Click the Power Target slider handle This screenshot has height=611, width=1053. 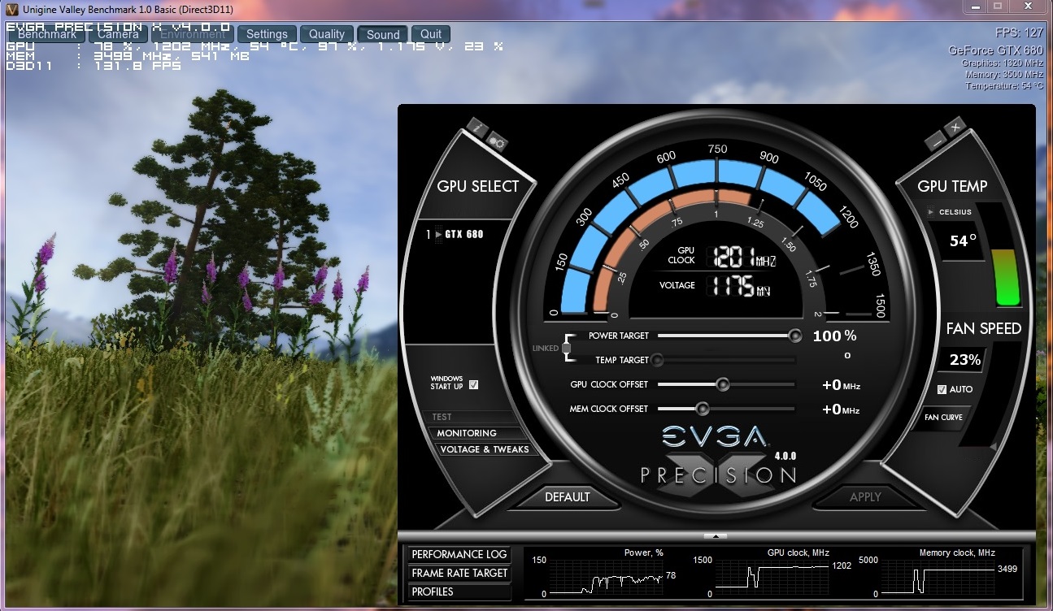(x=794, y=336)
